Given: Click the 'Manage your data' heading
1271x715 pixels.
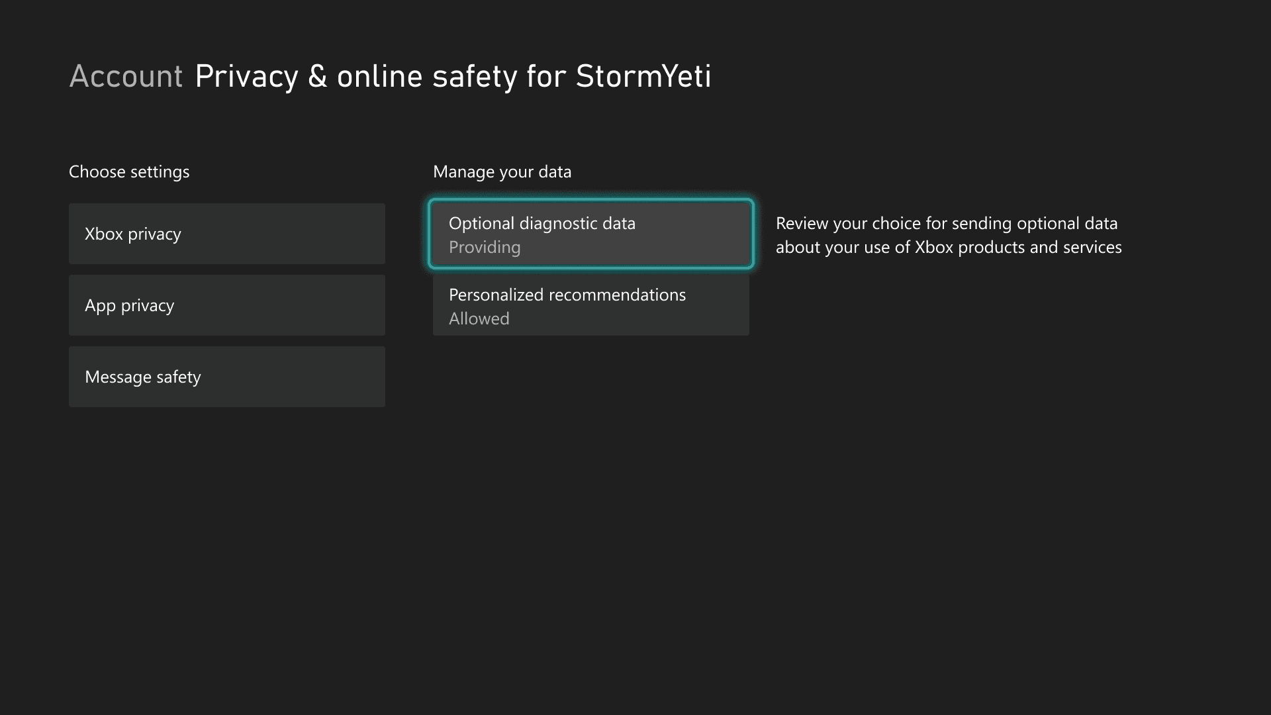Looking at the screenshot, I should coord(502,171).
